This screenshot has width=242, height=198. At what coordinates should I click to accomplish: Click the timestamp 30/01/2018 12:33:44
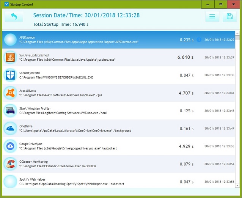tap(219, 93)
